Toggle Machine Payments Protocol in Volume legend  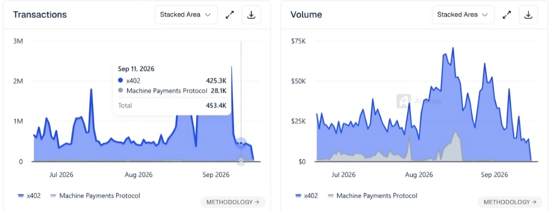[x=372, y=196]
